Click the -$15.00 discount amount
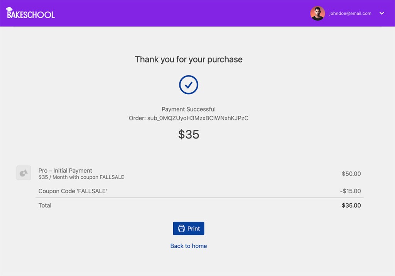This screenshot has height=276, width=395. (x=350, y=191)
